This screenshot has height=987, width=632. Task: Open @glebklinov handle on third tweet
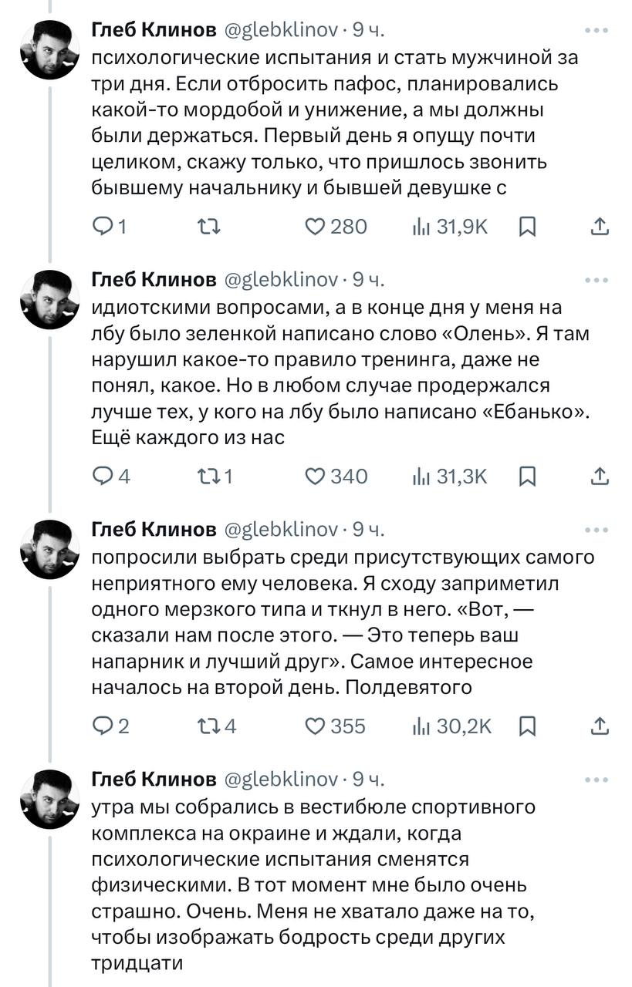(x=281, y=529)
